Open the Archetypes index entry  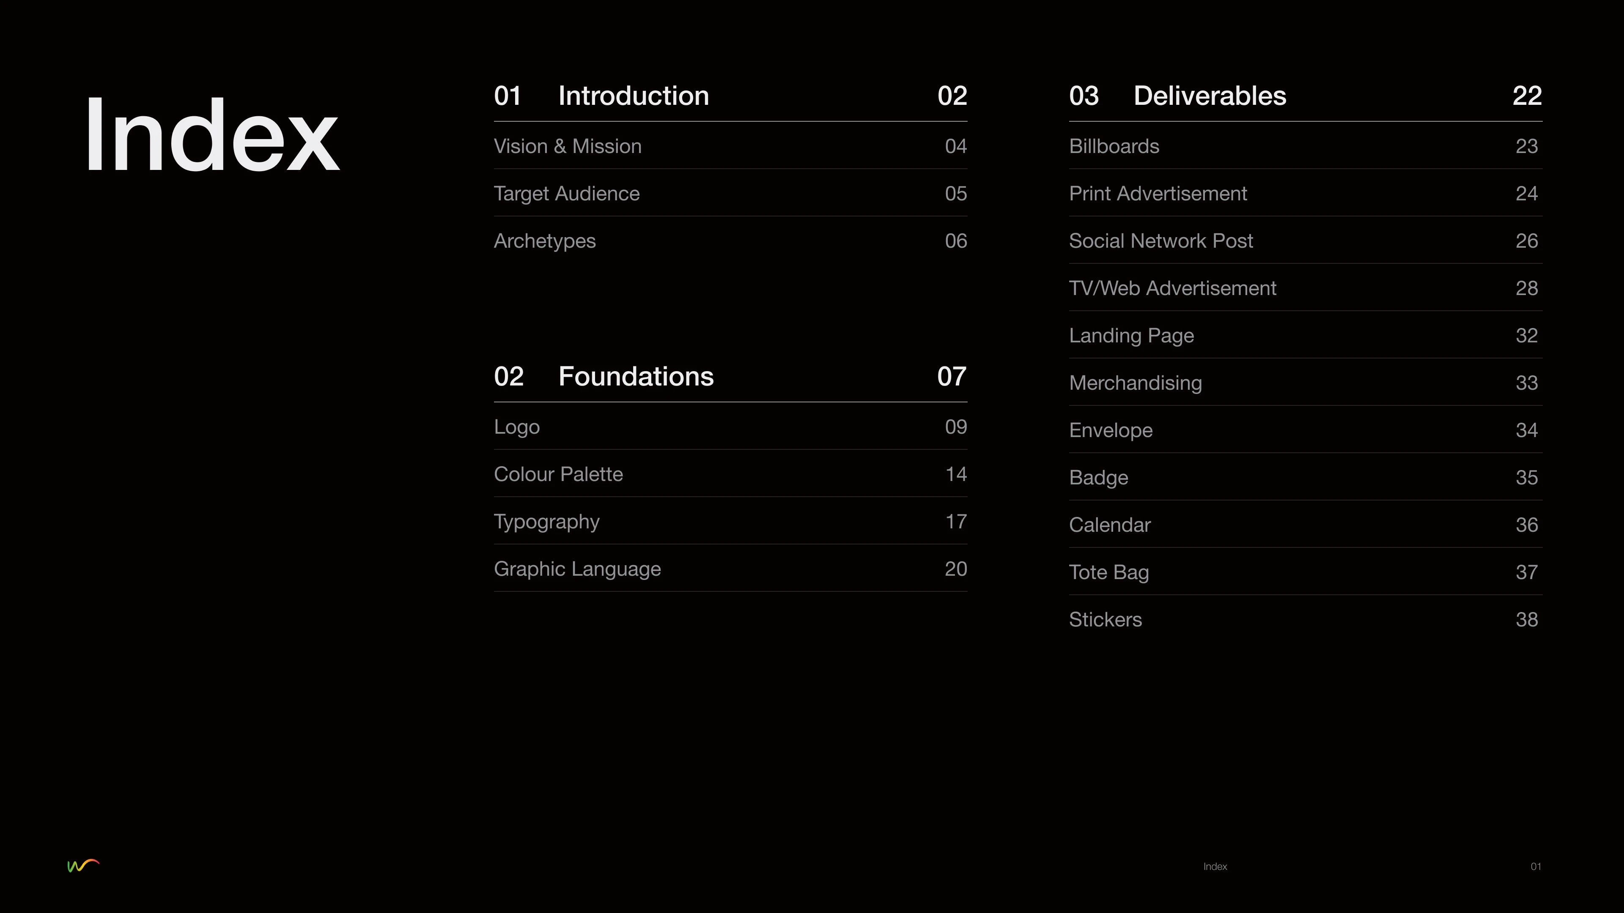[x=545, y=241]
